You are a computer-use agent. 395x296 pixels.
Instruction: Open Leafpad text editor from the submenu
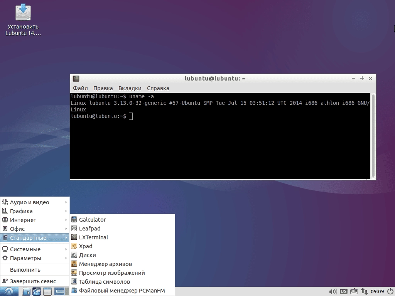[x=122, y=229]
